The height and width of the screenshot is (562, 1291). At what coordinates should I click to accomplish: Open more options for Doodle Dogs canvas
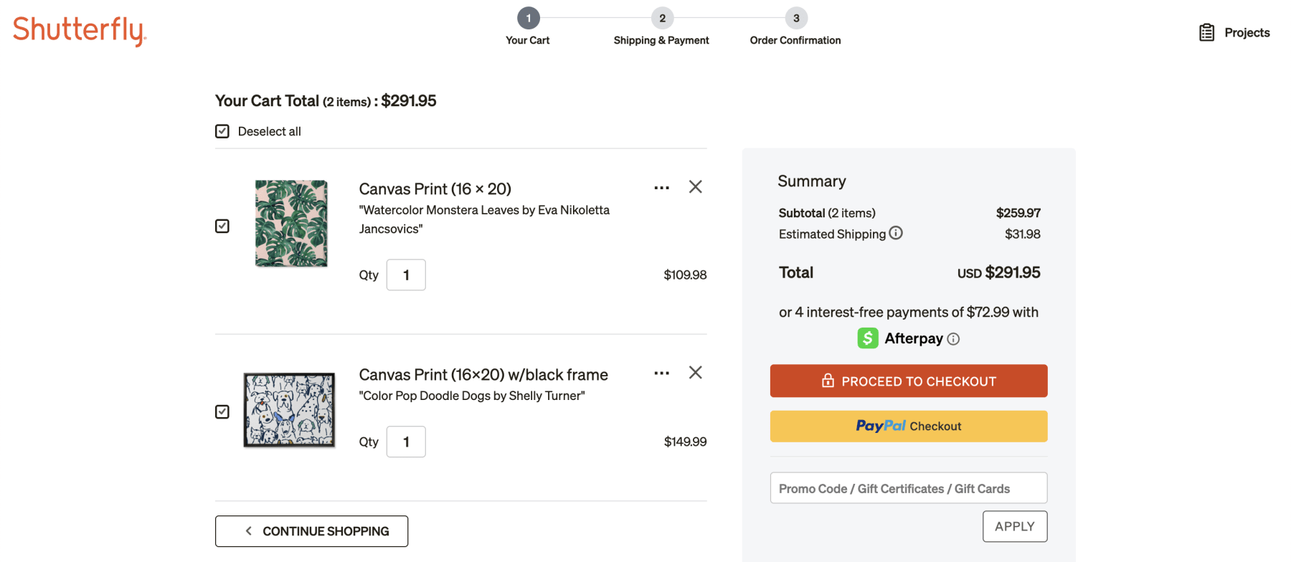[661, 373]
